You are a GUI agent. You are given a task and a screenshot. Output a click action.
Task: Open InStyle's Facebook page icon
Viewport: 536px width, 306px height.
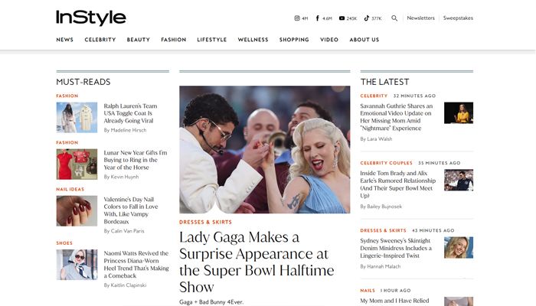click(x=318, y=18)
